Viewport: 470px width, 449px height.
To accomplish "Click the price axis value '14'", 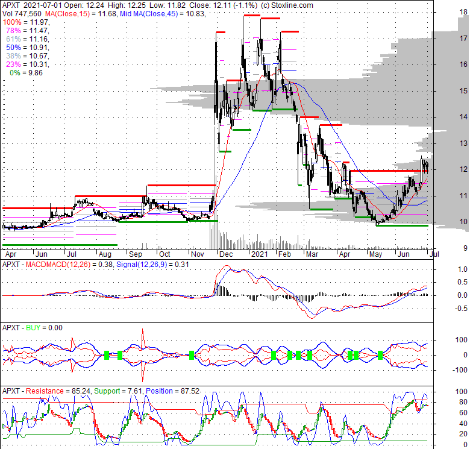I will (x=464, y=117).
